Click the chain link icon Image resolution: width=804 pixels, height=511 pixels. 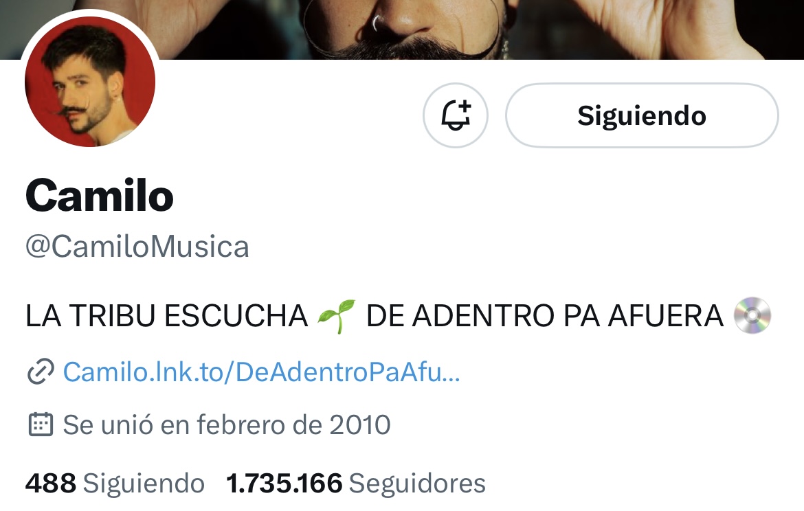[41, 372]
